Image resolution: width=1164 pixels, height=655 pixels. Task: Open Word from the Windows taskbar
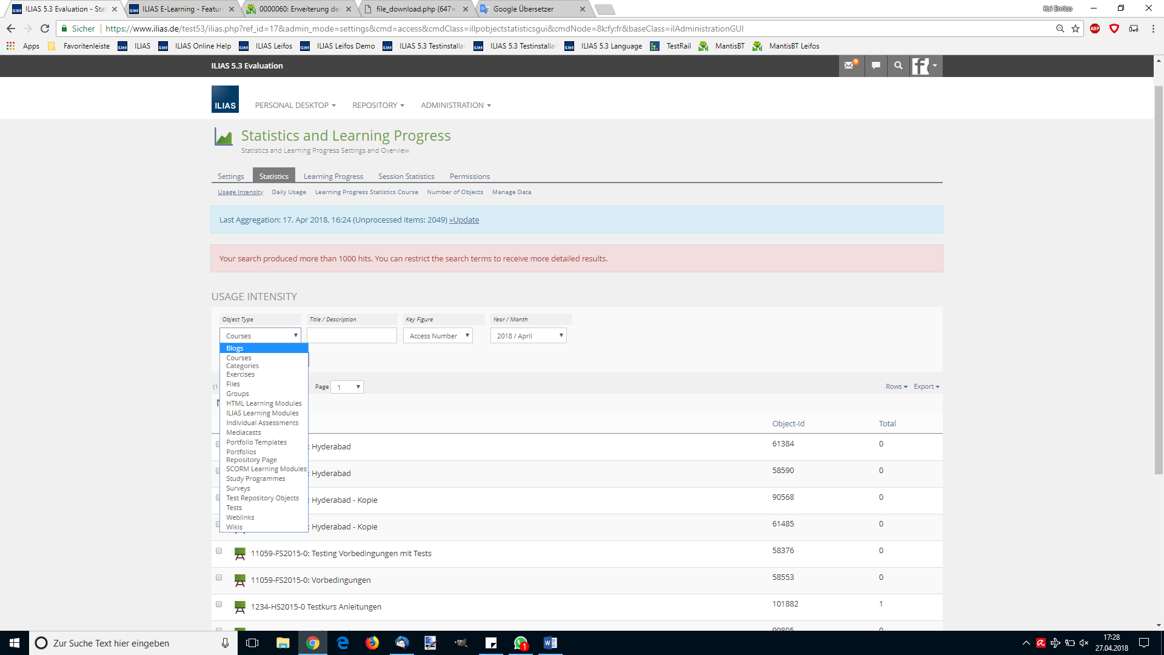(x=550, y=643)
